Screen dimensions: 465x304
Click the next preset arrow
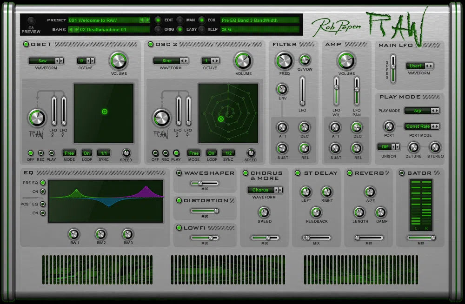pos(147,20)
